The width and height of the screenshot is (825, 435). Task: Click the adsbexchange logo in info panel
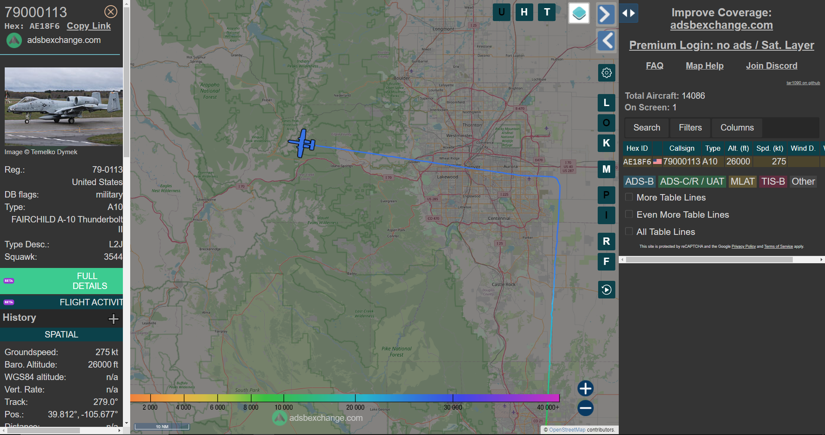pyautogui.click(x=14, y=40)
